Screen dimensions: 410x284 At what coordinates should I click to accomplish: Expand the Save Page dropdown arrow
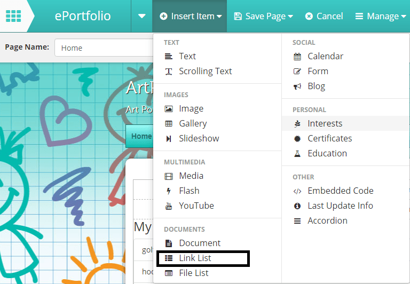pyautogui.click(x=290, y=17)
